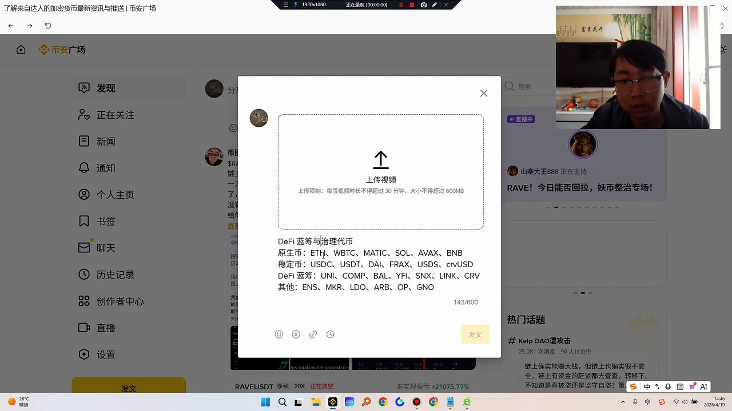Open Windows taskbar search

(x=283, y=402)
